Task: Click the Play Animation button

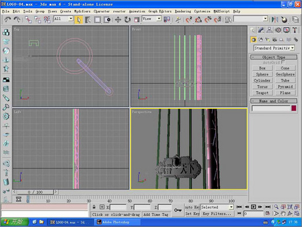Action: (253, 207)
